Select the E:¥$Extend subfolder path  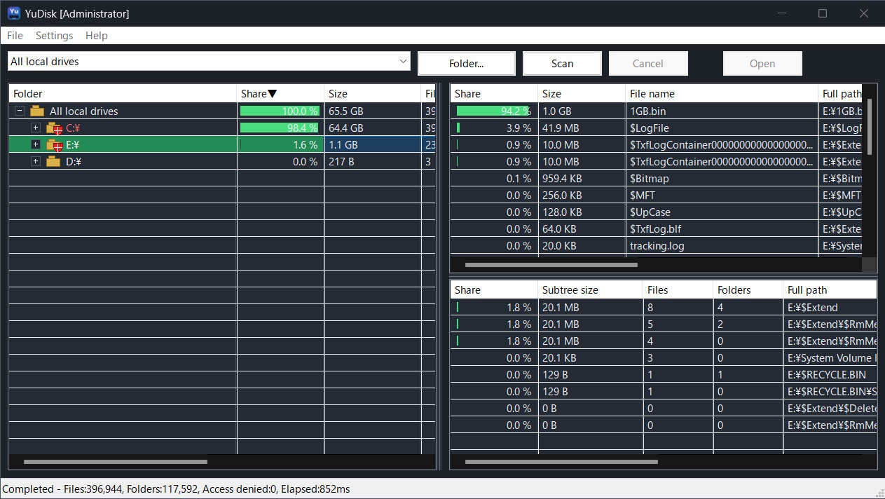click(x=813, y=307)
